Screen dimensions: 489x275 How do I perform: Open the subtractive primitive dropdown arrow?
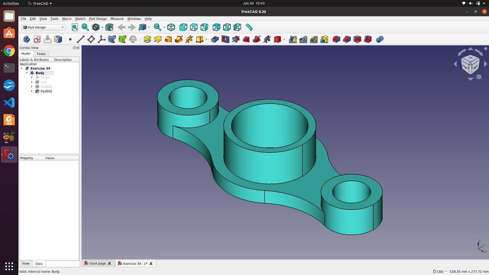click(x=284, y=40)
